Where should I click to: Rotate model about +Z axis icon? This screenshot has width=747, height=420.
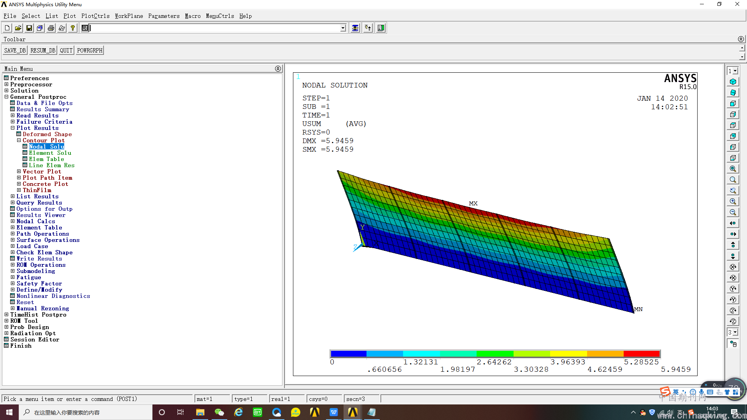[x=733, y=310]
